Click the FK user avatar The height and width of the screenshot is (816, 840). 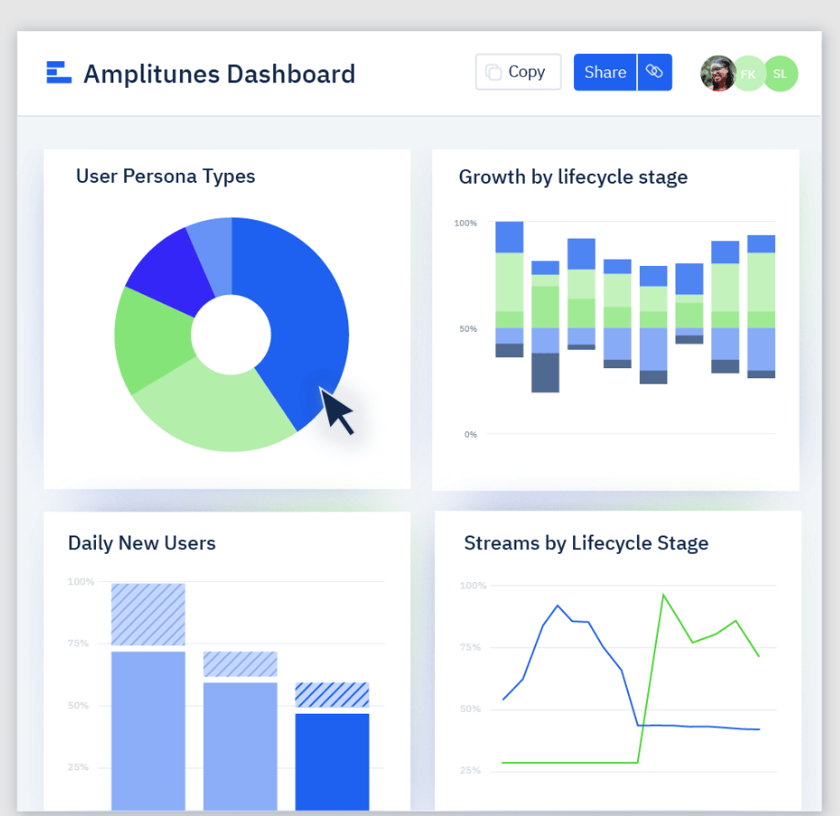pyautogui.click(x=749, y=73)
